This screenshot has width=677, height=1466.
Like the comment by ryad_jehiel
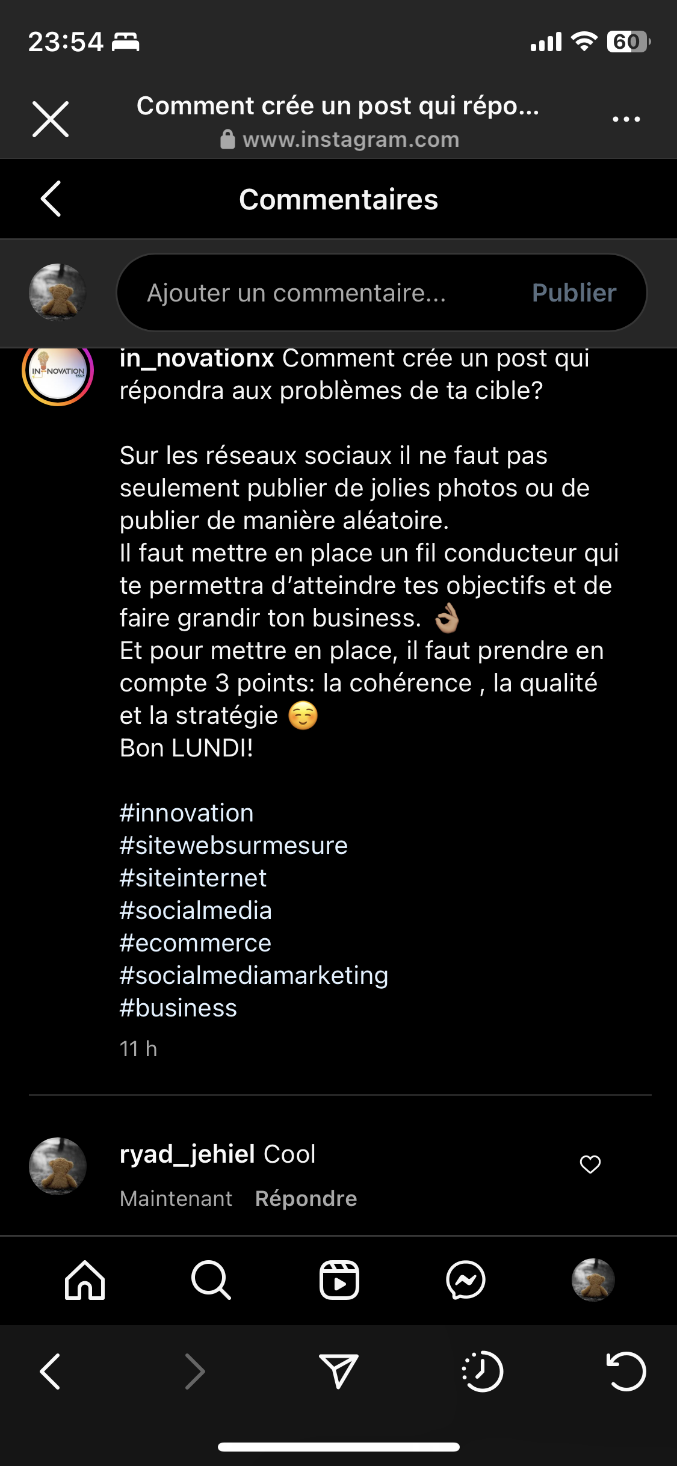click(x=590, y=1164)
